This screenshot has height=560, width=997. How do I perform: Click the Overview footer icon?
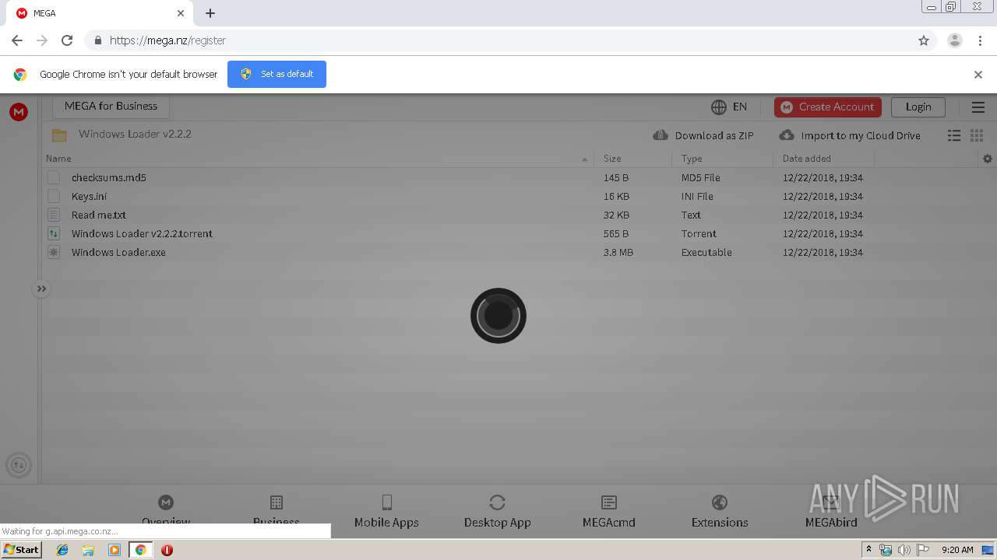(x=166, y=502)
